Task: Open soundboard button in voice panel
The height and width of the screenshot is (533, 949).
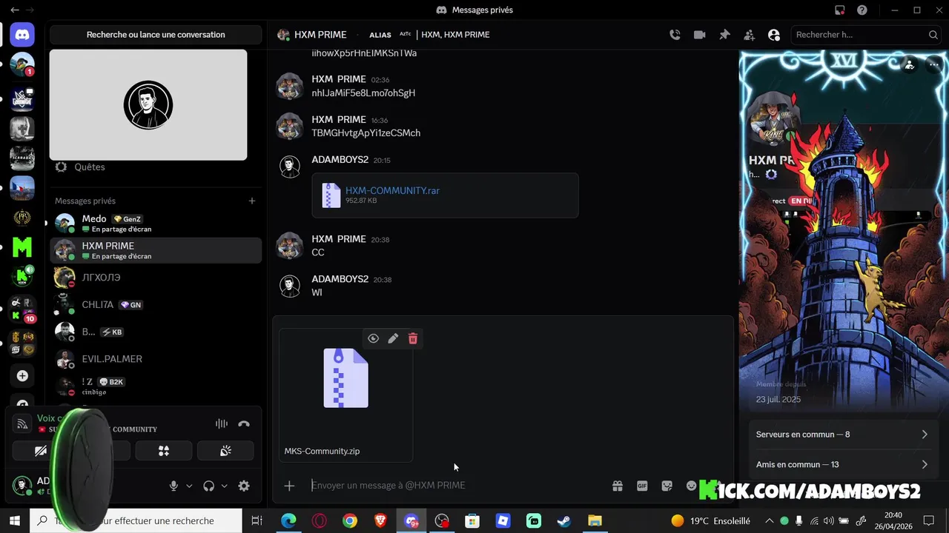Action: click(x=225, y=451)
